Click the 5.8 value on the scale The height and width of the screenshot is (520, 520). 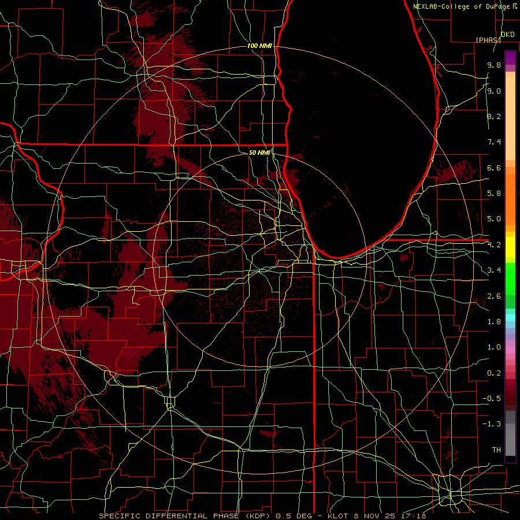tap(494, 194)
